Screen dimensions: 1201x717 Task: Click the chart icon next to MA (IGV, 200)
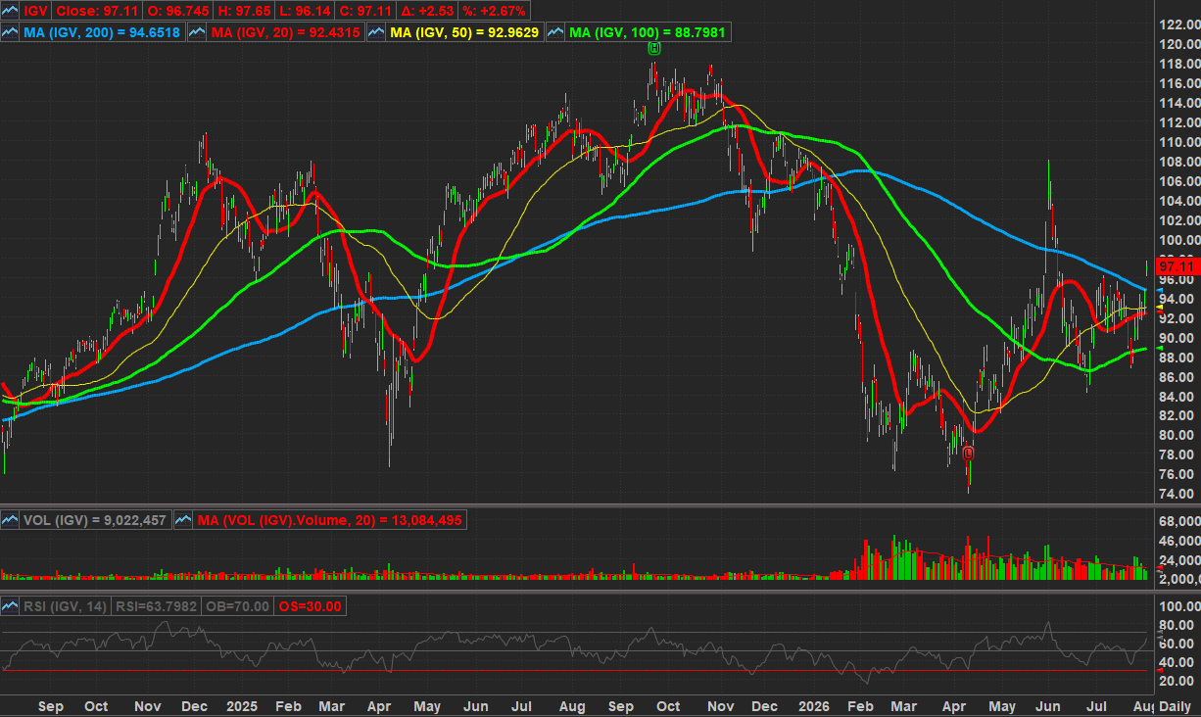[11, 32]
